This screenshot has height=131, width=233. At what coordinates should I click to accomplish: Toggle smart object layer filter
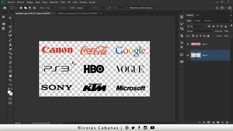coord(226,26)
